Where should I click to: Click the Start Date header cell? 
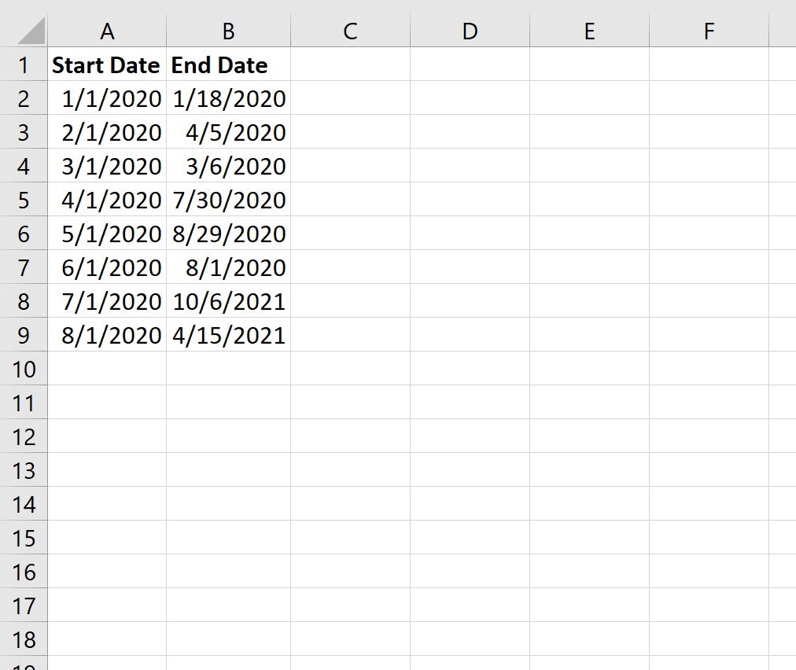106,65
